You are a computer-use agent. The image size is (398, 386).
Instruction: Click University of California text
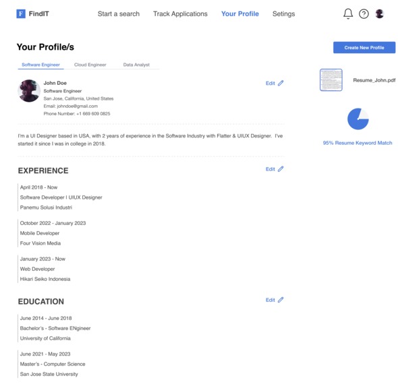coord(45,338)
